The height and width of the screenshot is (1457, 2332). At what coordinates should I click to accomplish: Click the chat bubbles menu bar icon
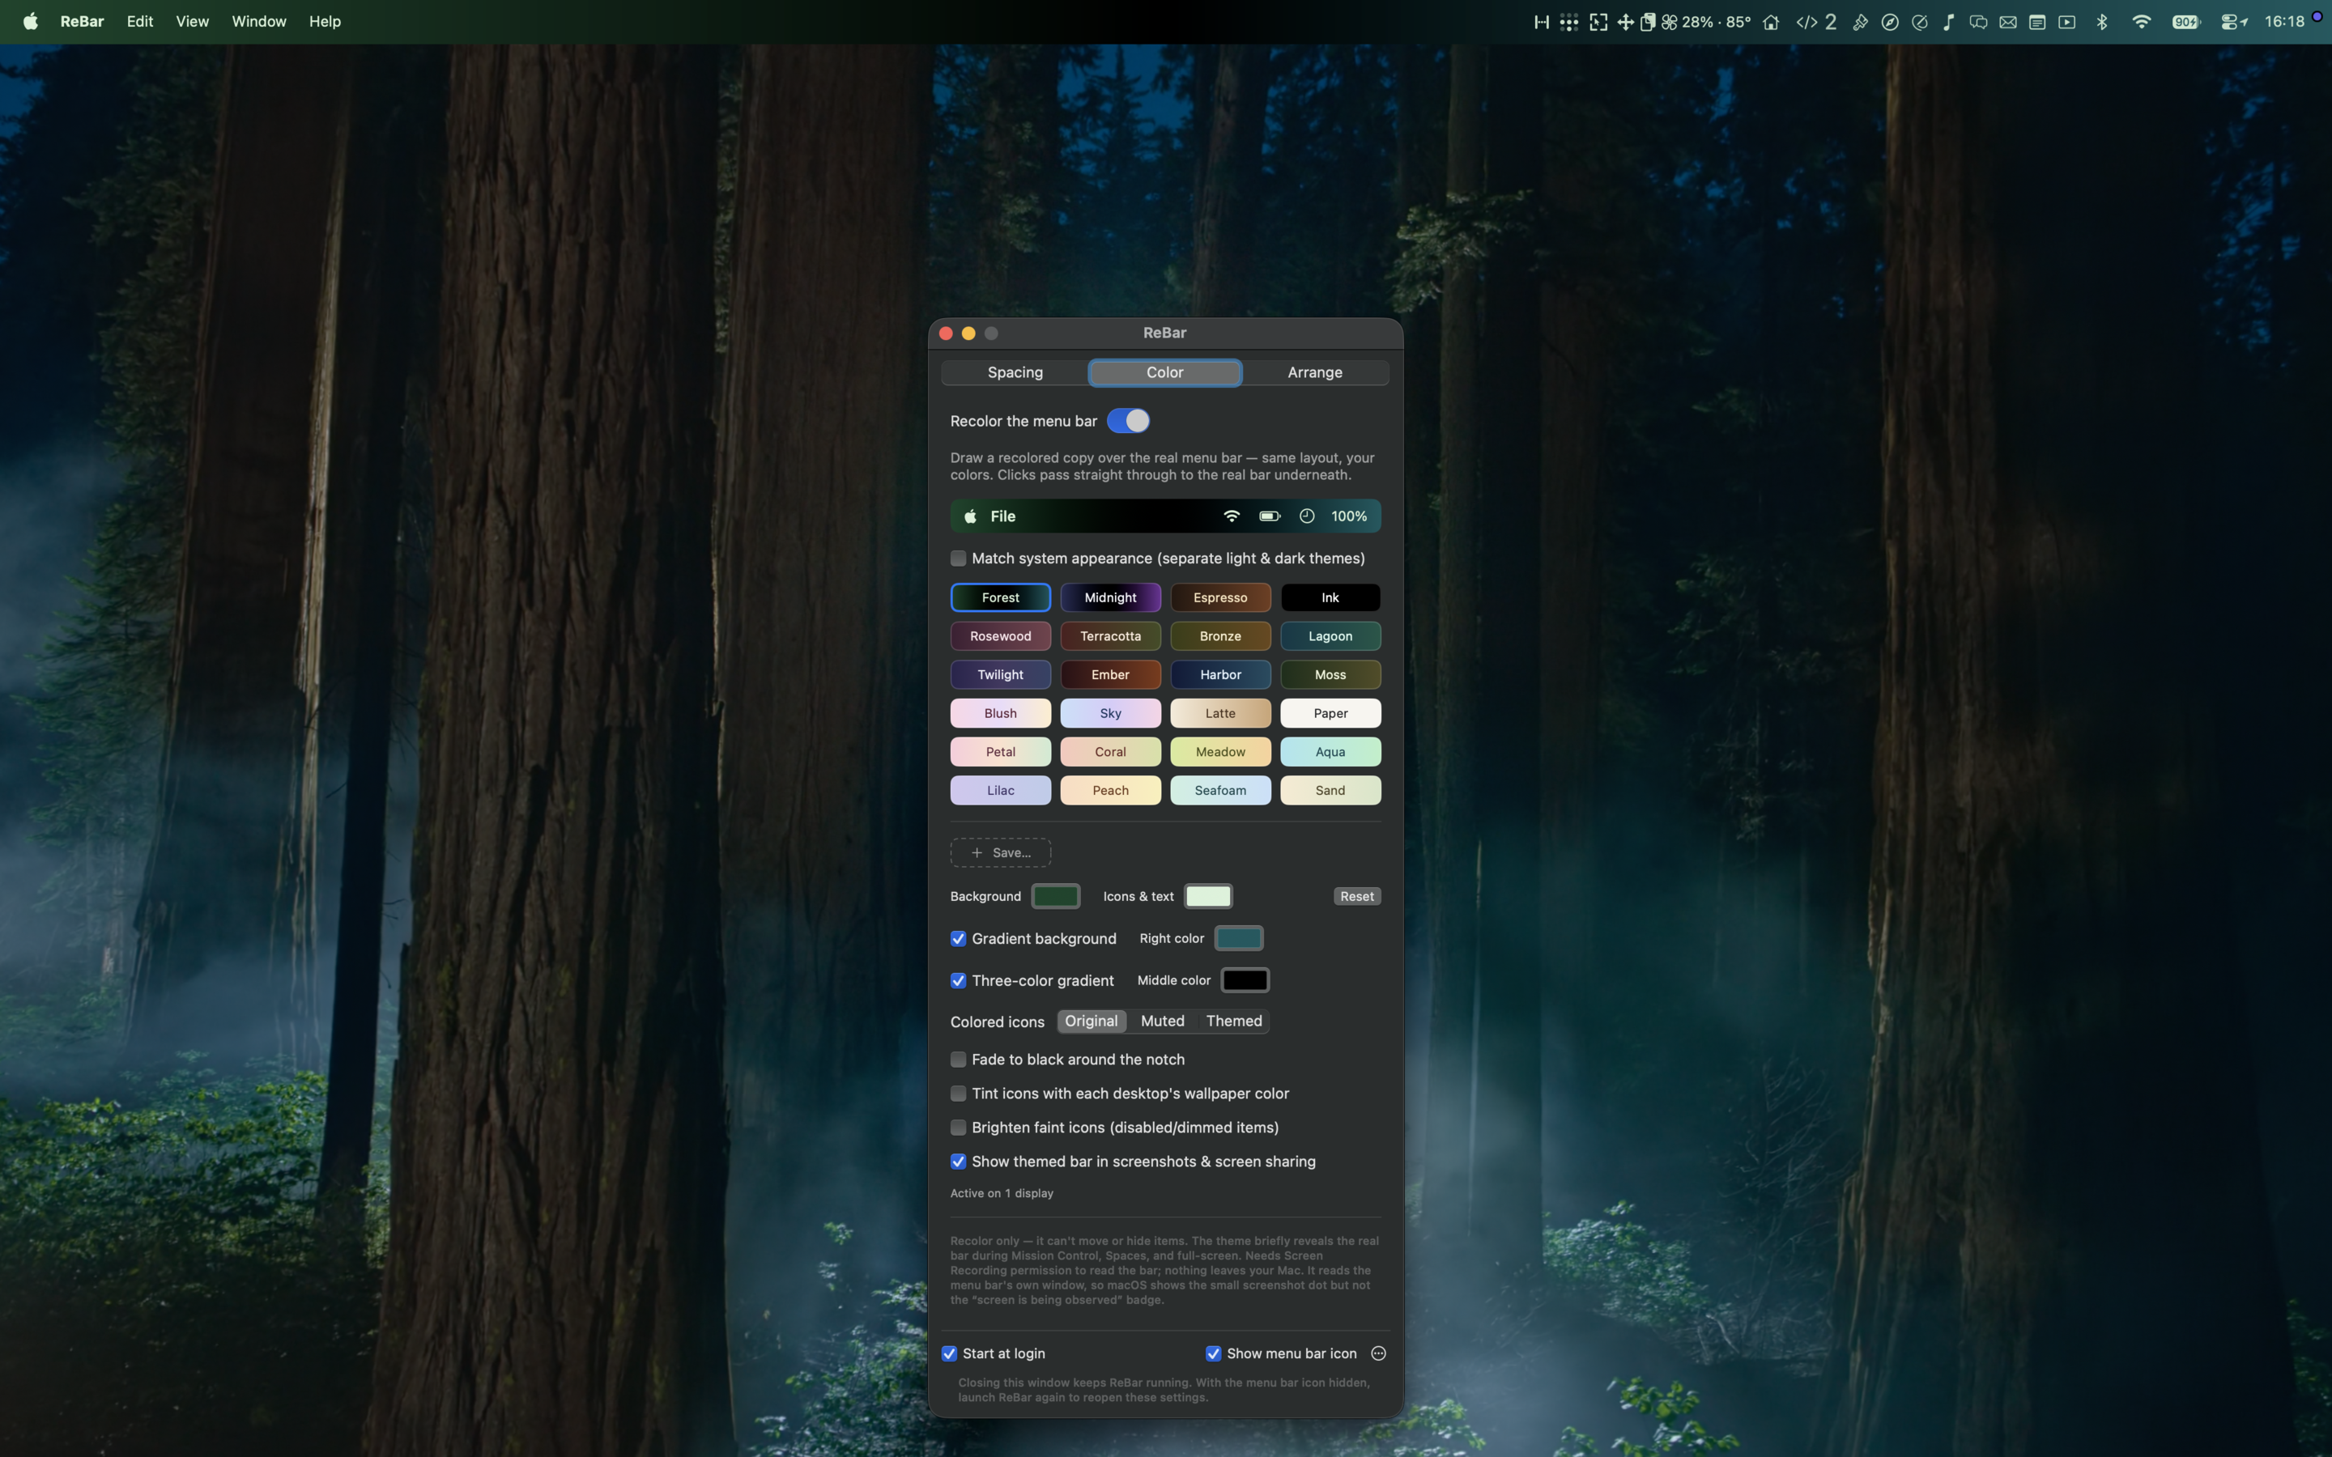[1977, 22]
